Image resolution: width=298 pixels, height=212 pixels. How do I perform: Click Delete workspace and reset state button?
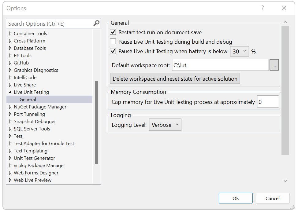pyautogui.click(x=175, y=79)
